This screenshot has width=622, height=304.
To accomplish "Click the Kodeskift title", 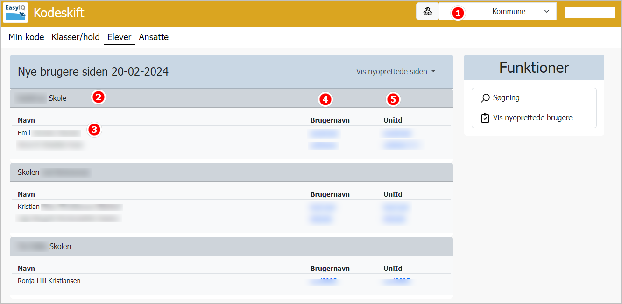I will (59, 13).
